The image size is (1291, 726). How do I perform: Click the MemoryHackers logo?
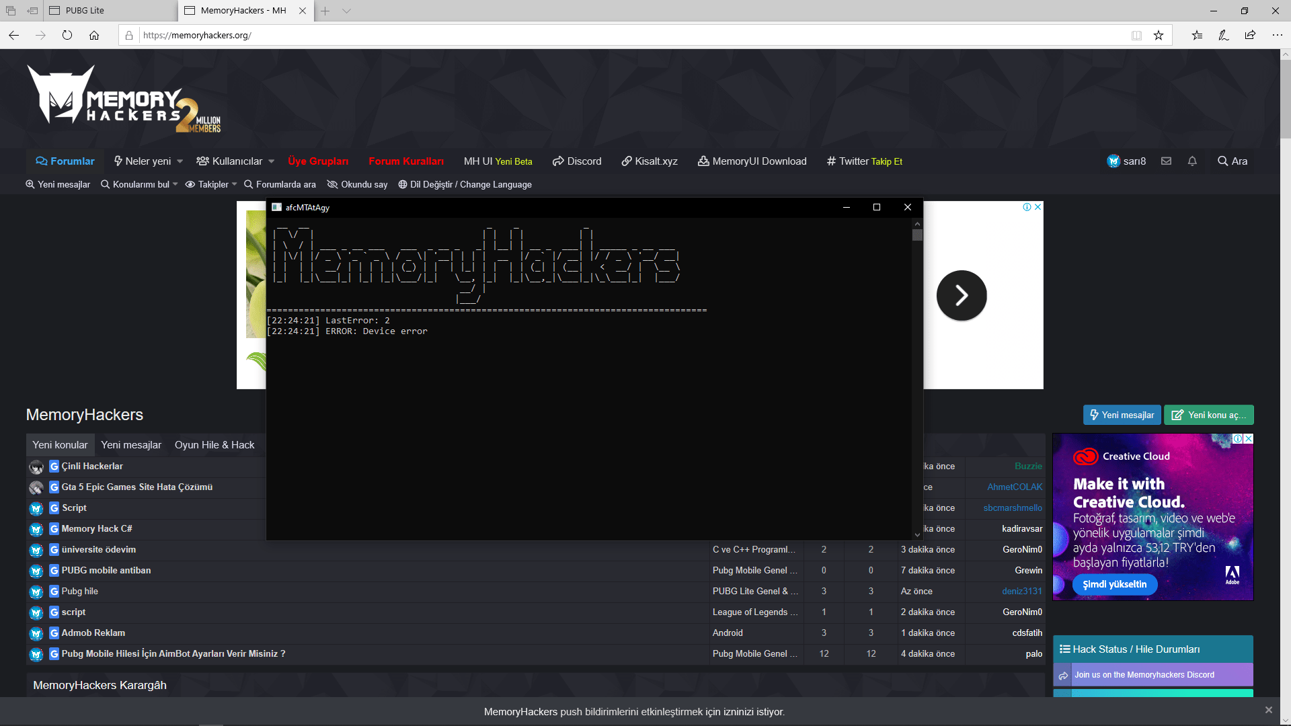(x=123, y=99)
